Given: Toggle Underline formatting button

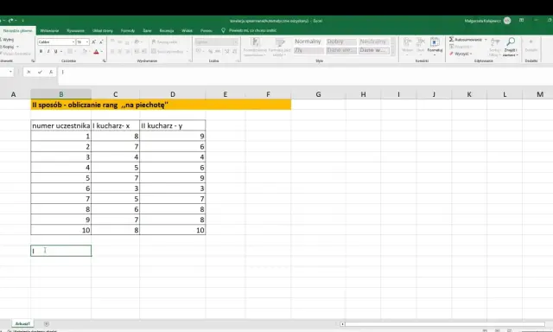Looking at the screenshot, I should (55, 52).
